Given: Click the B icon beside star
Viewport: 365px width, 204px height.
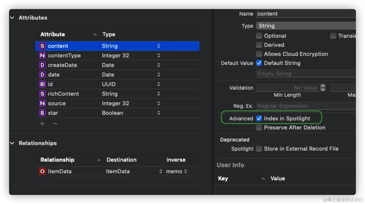Looking at the screenshot, I should point(42,113).
